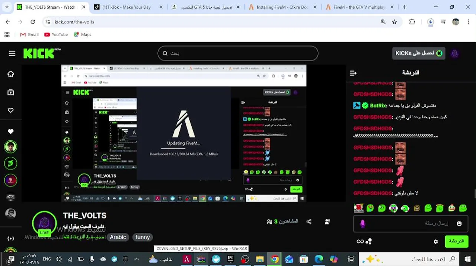Open the Maps bookmark

82,34
